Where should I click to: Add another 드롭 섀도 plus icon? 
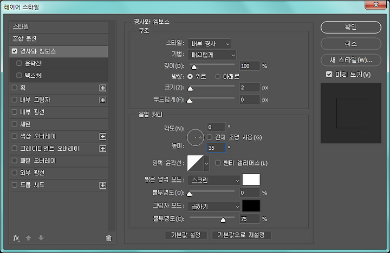click(103, 185)
